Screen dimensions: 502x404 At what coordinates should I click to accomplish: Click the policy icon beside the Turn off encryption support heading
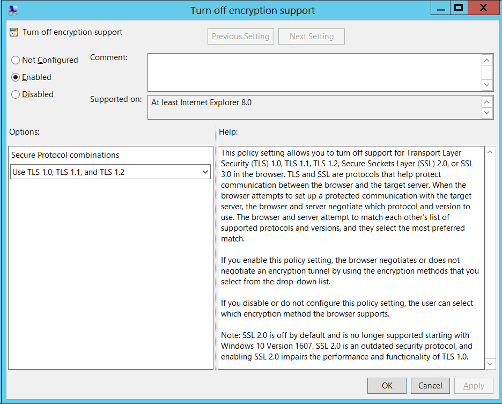(14, 32)
